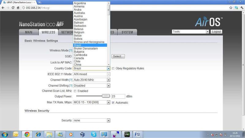Go to the browser home icon
This screenshot has width=245, height=138.
[x=18, y=8]
